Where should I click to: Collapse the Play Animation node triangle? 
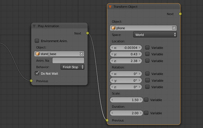[x=34, y=26]
